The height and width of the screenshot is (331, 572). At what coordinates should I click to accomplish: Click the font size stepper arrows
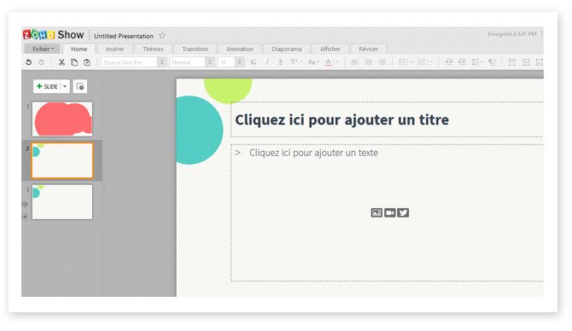(240, 62)
